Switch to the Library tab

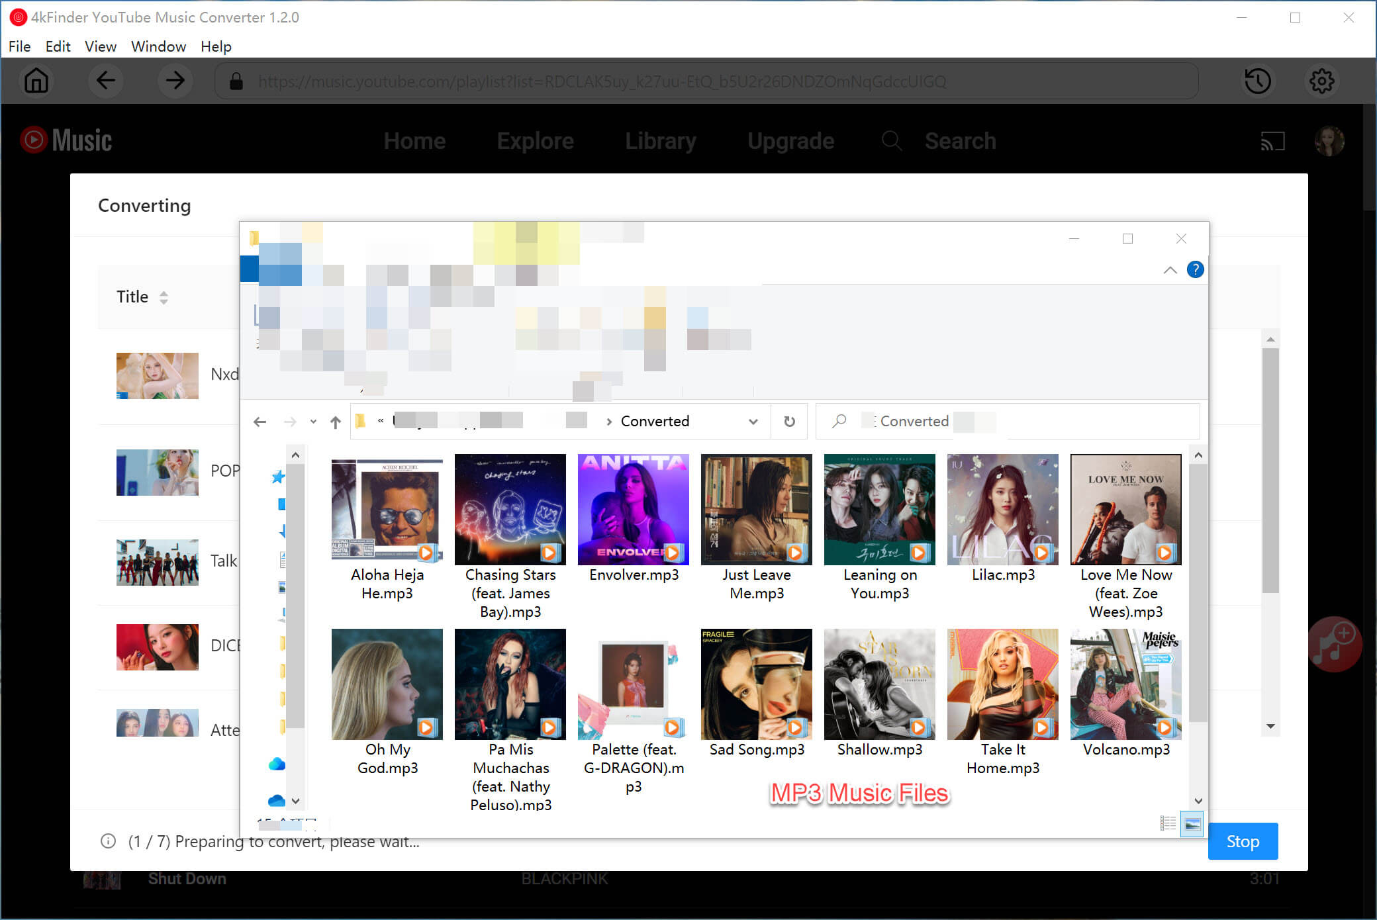click(660, 140)
